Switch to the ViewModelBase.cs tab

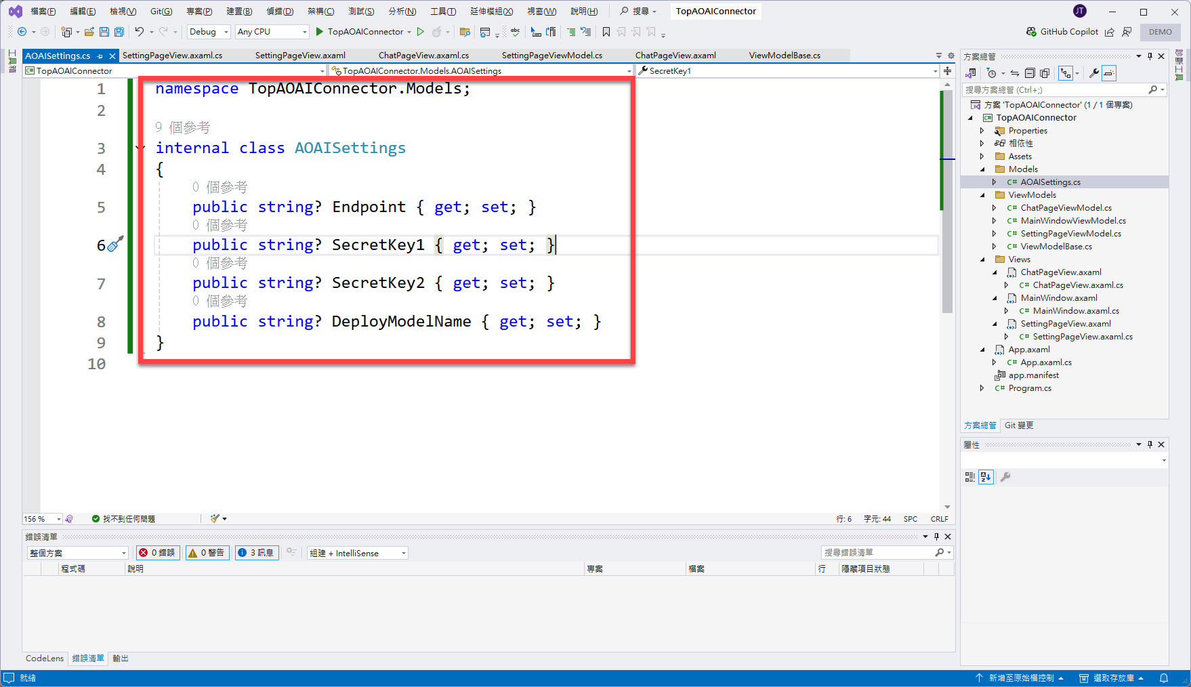tap(785, 56)
